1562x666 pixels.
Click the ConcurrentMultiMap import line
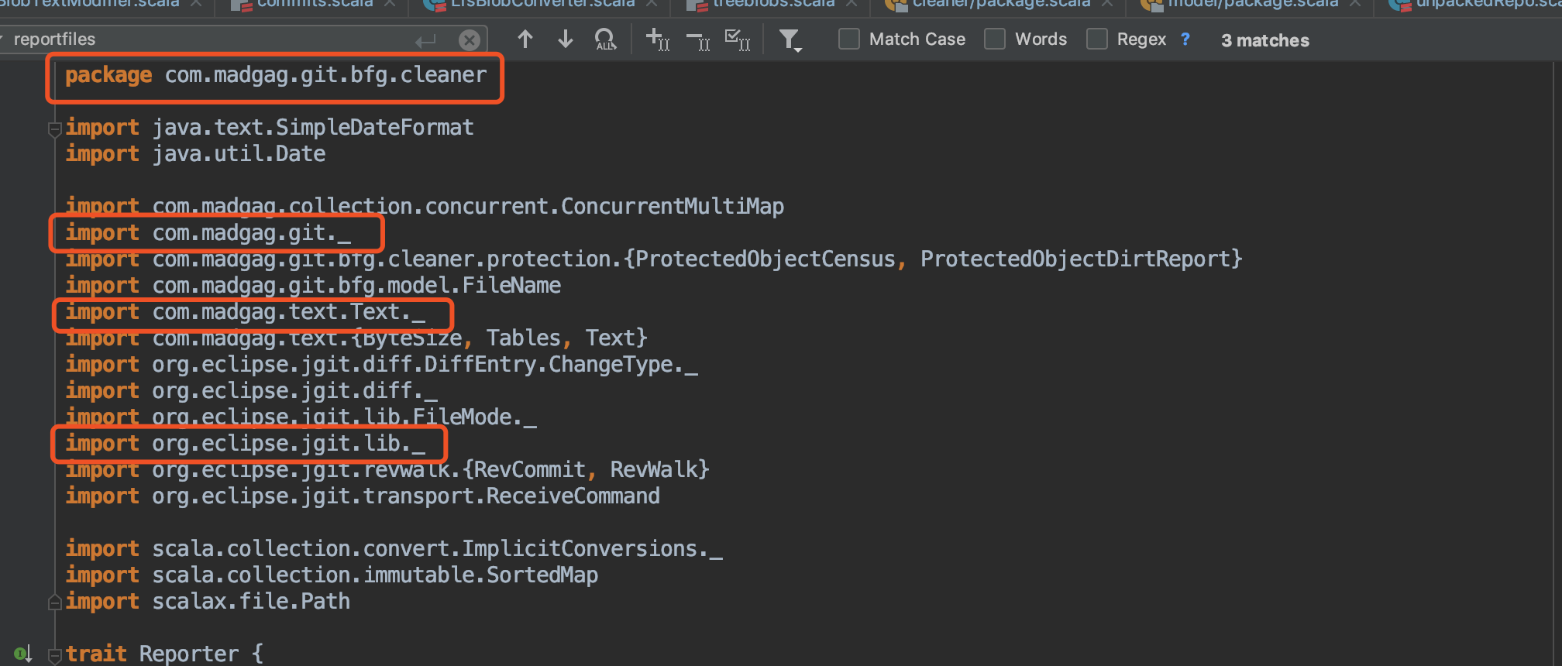[425, 206]
